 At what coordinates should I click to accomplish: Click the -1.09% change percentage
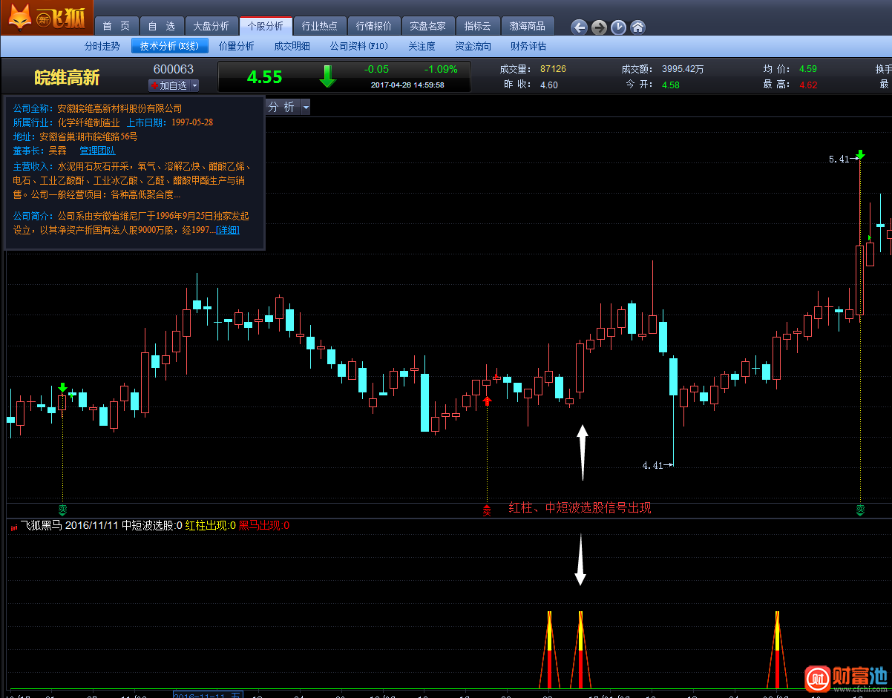click(441, 69)
